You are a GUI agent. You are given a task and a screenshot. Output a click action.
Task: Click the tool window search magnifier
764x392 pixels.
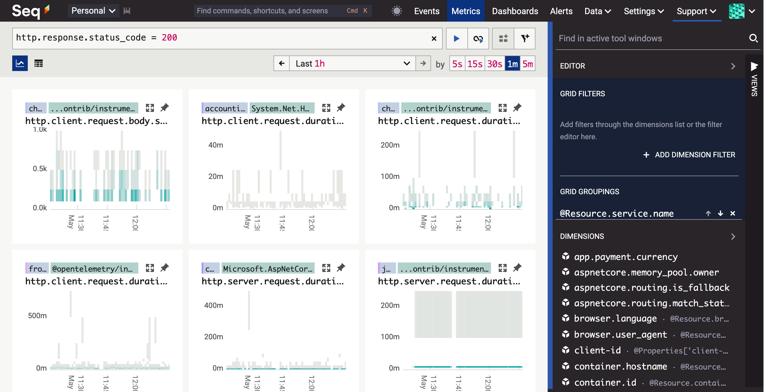(753, 39)
